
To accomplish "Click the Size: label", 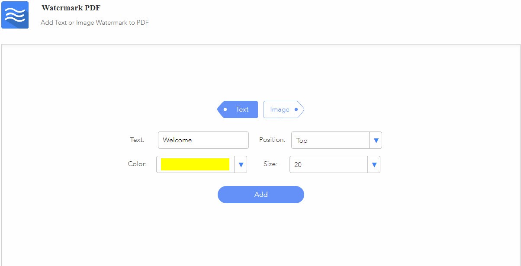I will (x=270, y=164).
